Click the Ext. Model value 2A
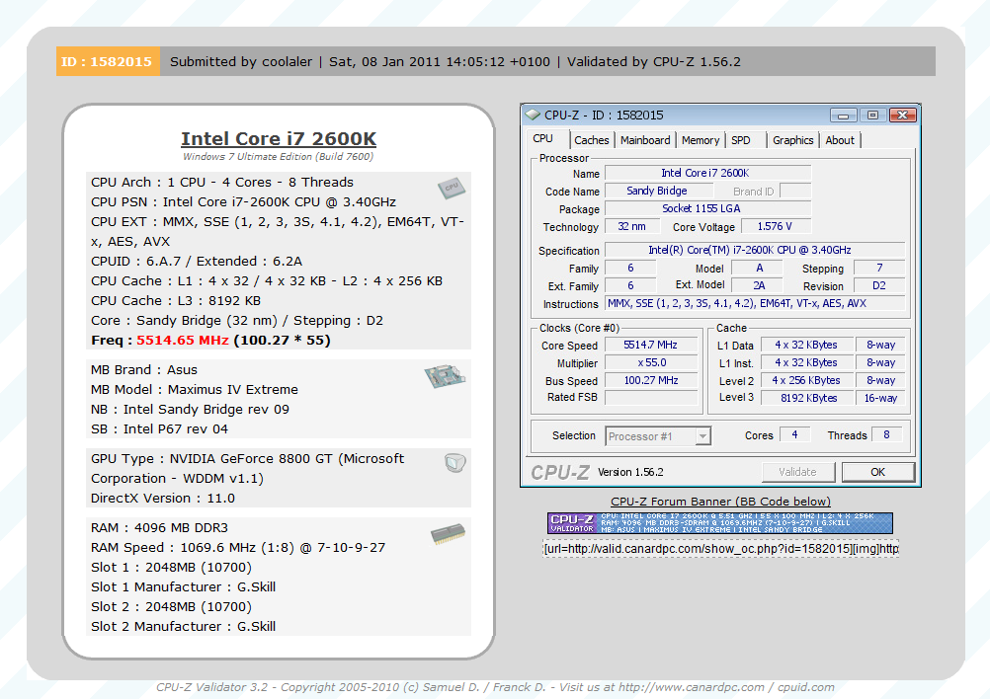 [x=759, y=285]
